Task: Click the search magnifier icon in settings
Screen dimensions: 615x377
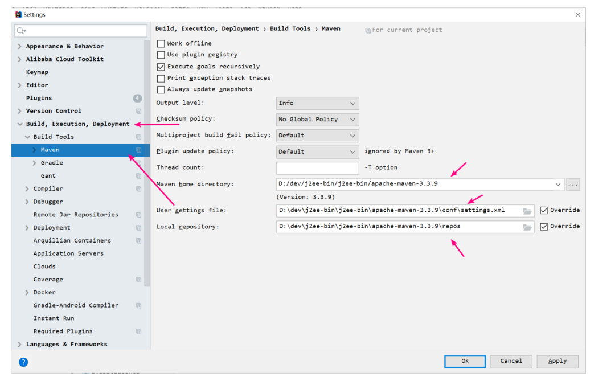Action: click(x=21, y=31)
